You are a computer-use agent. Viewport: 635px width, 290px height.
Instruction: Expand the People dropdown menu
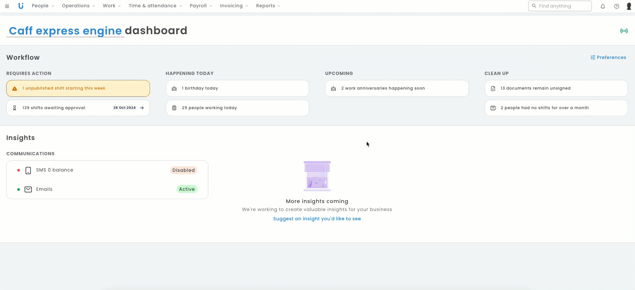[x=43, y=6]
